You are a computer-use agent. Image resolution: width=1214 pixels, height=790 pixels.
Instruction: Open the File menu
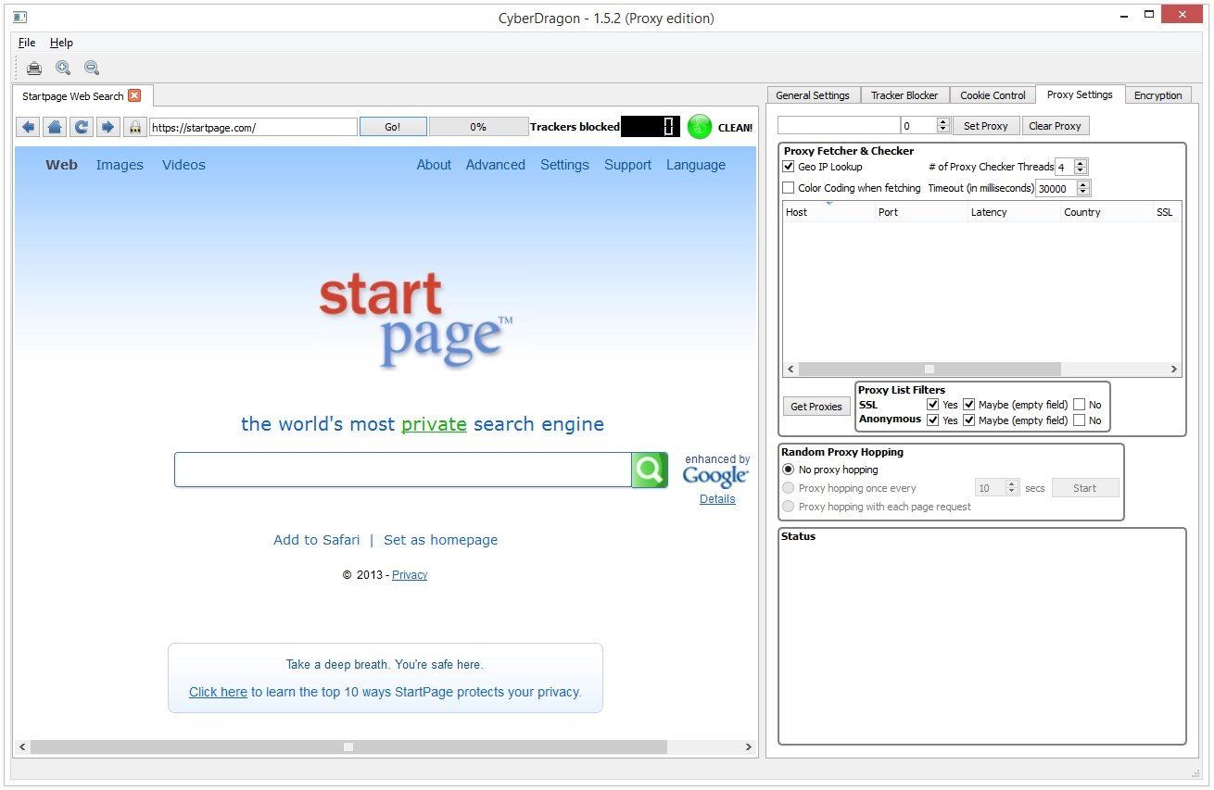(27, 43)
